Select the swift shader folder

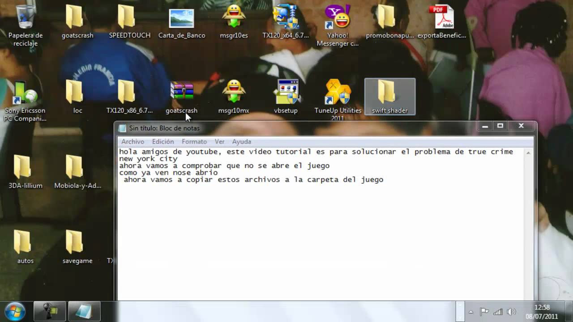pos(390,97)
